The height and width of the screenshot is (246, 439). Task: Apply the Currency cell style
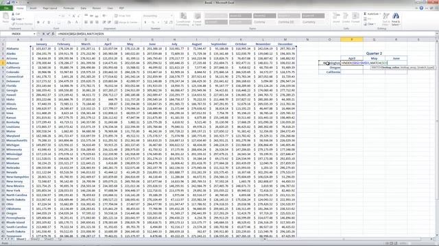(x=313, y=22)
